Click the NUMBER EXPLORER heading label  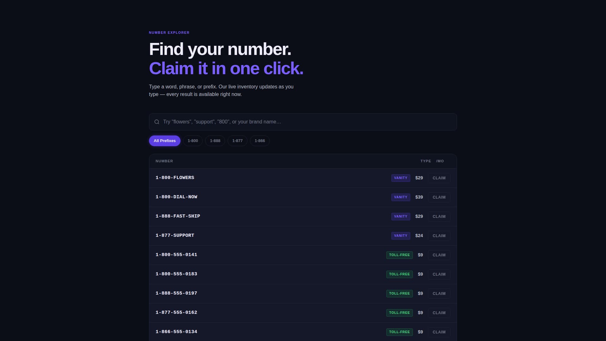169,33
